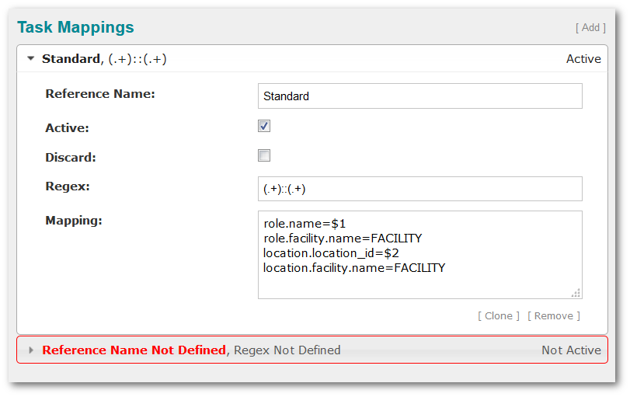Click the Discard: field label
The height and width of the screenshot is (397, 630).
point(71,157)
